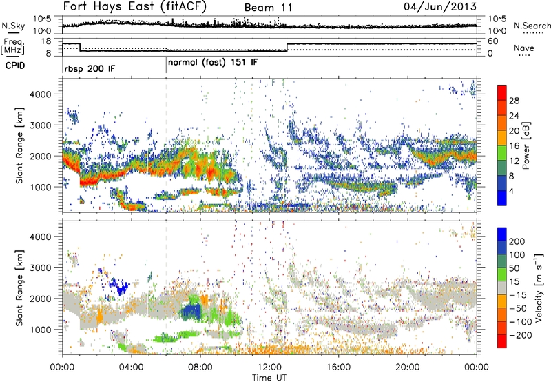Click the '20:00' time axis tick label

(x=407, y=368)
